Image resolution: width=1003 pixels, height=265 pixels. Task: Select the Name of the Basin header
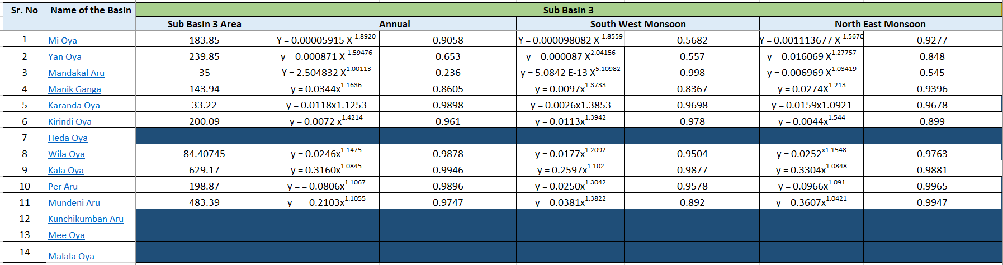(x=91, y=10)
